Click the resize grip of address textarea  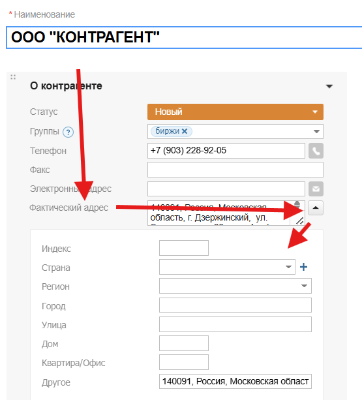point(300,221)
